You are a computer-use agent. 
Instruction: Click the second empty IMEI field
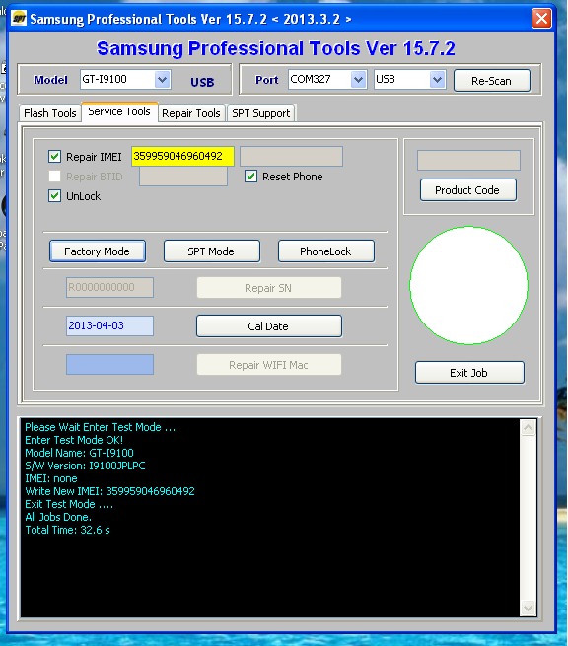tap(291, 157)
